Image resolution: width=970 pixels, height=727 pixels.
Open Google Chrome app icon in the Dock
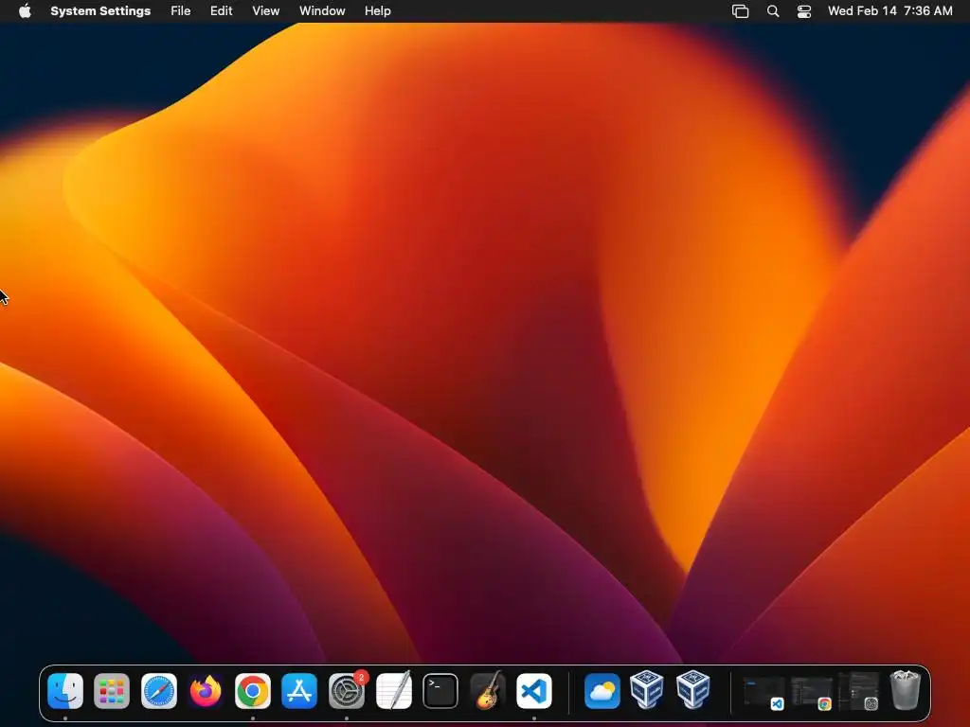pos(252,690)
